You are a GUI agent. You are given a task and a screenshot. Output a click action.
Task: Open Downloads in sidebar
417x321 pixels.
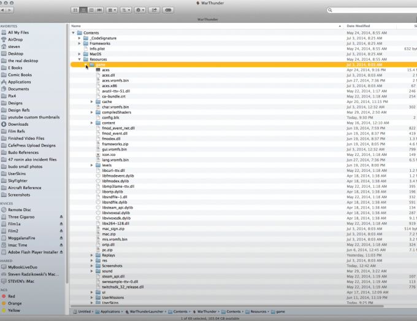[x=18, y=125]
